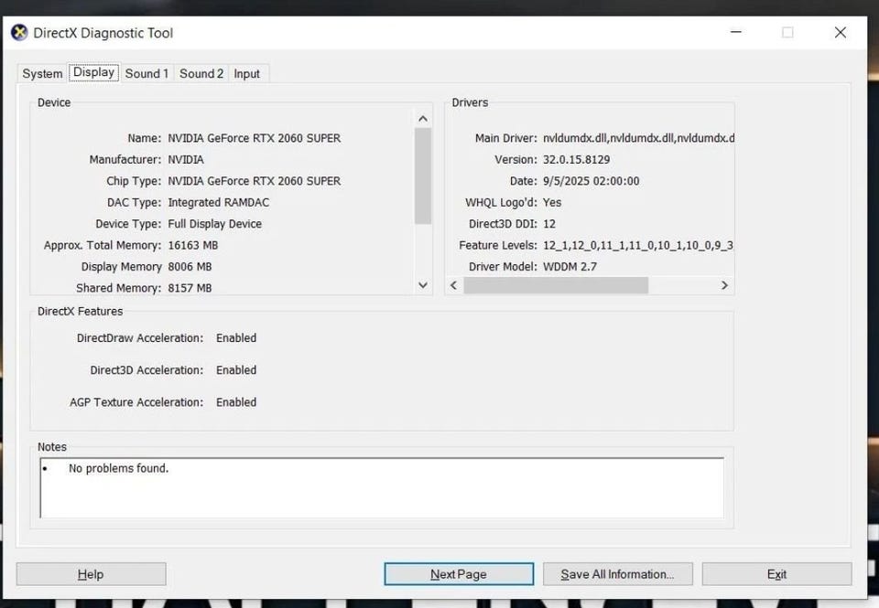Minimize the DirectX Diagnostic Tool window
Viewport: 879px width, 608px height.
coord(736,32)
